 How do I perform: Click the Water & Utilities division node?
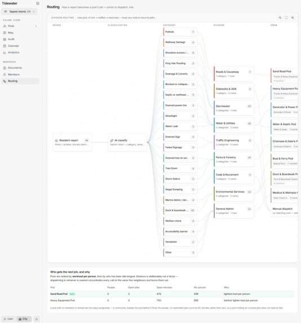click(234, 125)
